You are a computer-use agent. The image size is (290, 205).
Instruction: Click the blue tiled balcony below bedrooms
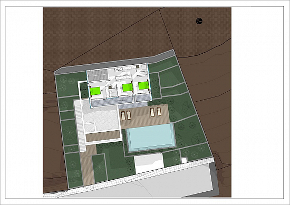[x=112, y=103]
